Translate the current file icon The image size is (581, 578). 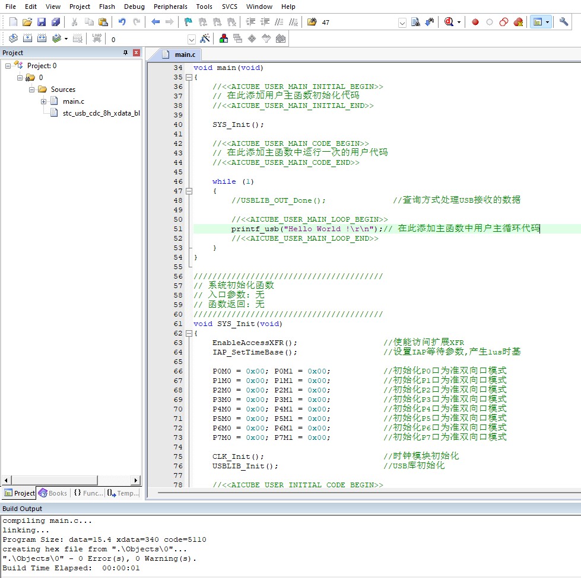(x=13, y=39)
